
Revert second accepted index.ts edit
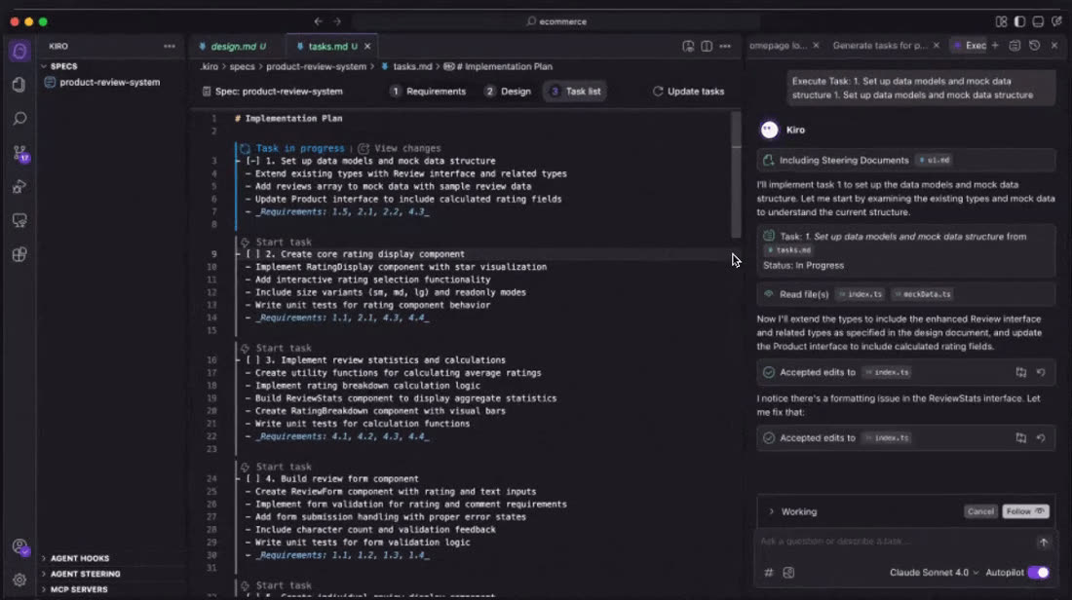click(1041, 438)
